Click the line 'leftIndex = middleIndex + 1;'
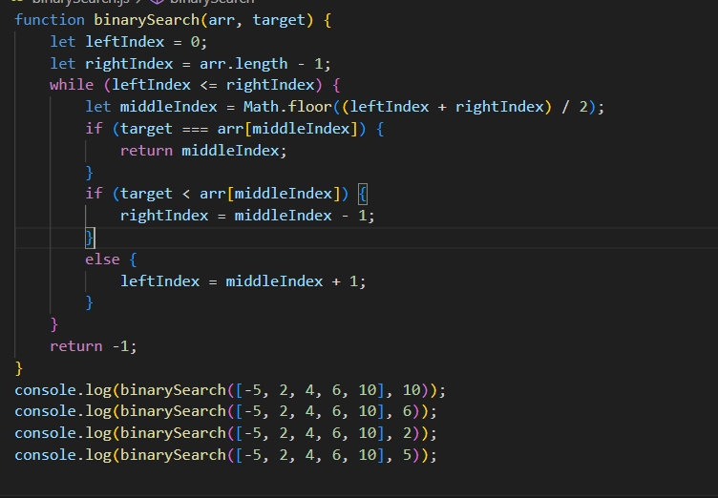This screenshot has width=718, height=498. pyautogui.click(x=243, y=281)
